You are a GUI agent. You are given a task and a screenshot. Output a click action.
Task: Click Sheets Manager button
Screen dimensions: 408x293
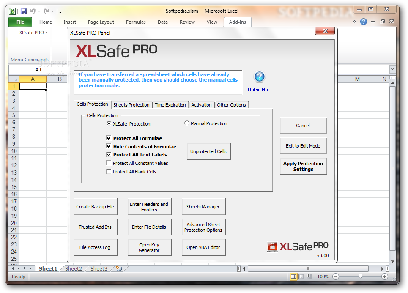coord(203,207)
